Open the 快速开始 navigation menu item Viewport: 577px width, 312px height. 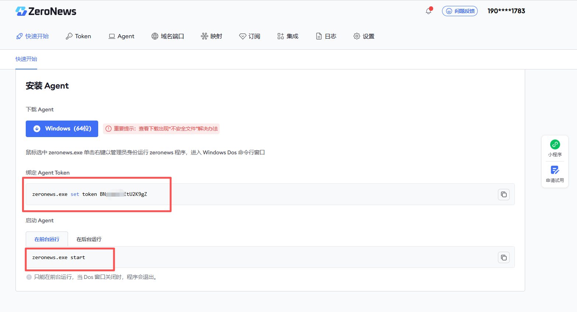pyautogui.click(x=32, y=36)
